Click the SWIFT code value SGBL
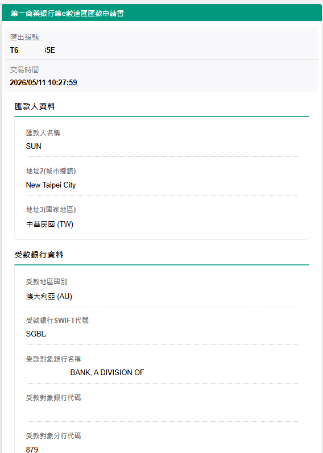 tap(36, 334)
